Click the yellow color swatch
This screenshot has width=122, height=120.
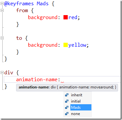(x=65, y=45)
